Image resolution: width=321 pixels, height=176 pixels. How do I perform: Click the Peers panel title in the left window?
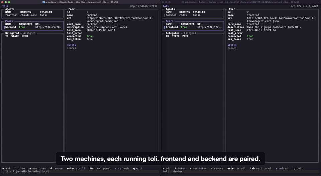pos(9,21)
